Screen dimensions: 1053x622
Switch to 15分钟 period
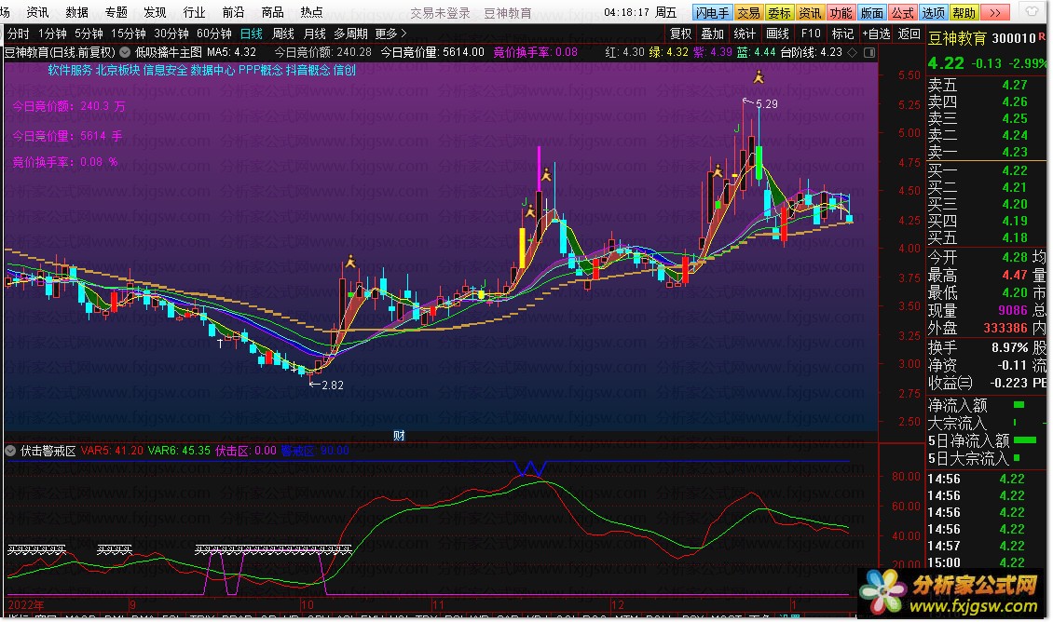click(x=129, y=33)
